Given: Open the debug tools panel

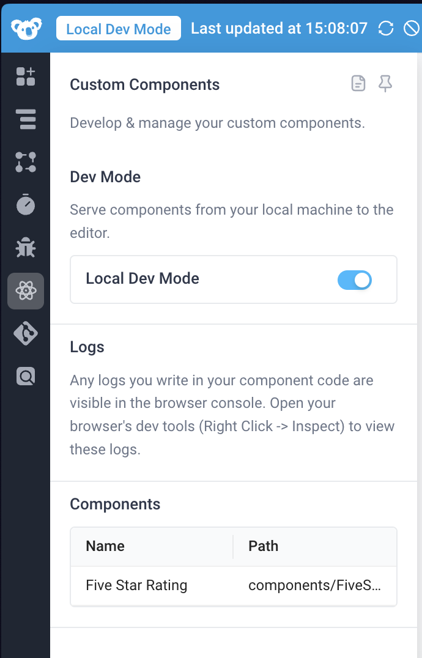Looking at the screenshot, I should [26, 248].
